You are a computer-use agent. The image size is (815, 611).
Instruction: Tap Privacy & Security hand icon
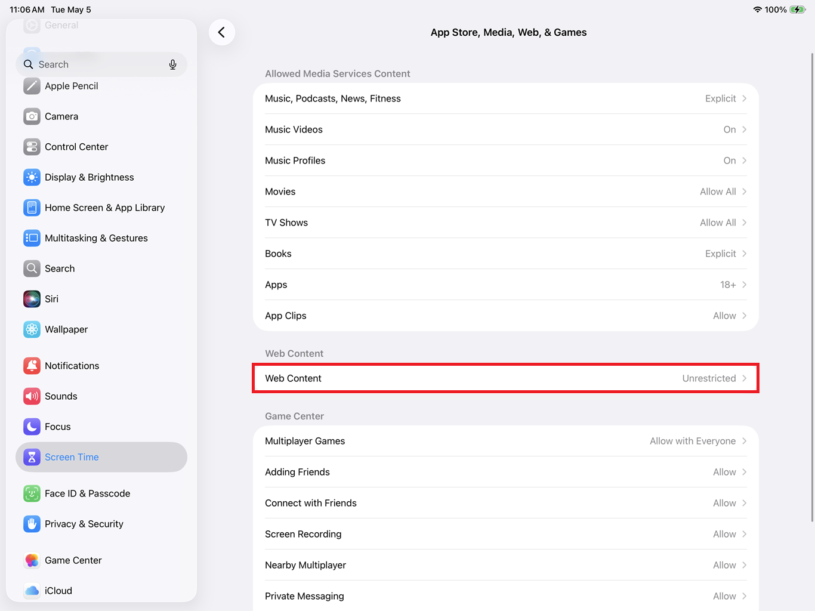pyautogui.click(x=32, y=524)
